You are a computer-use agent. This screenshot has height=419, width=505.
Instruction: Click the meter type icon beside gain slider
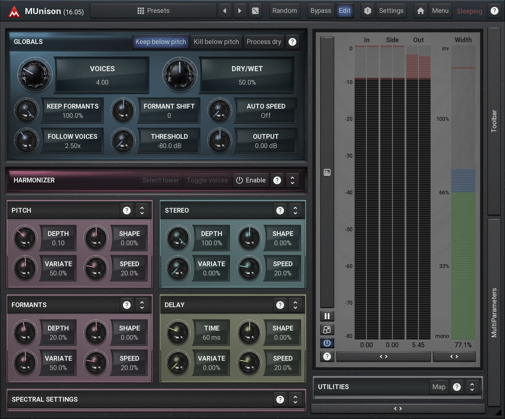tap(327, 172)
